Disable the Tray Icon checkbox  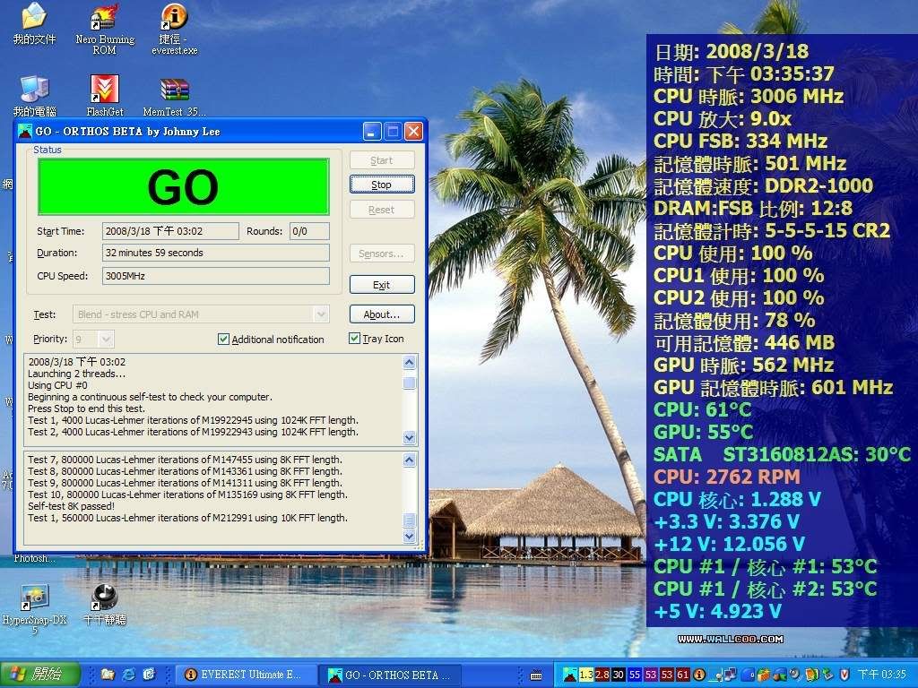[x=355, y=339]
